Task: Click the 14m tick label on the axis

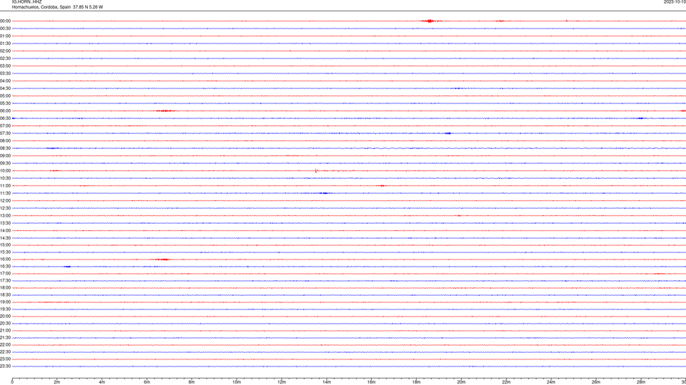Action: (x=327, y=382)
